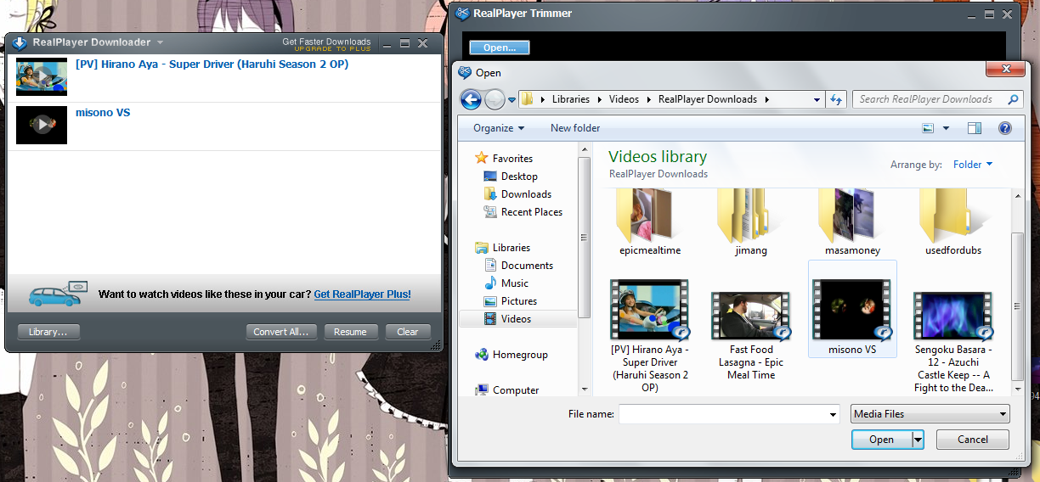Open the 'misono VS' title in Downloader list

tap(103, 113)
